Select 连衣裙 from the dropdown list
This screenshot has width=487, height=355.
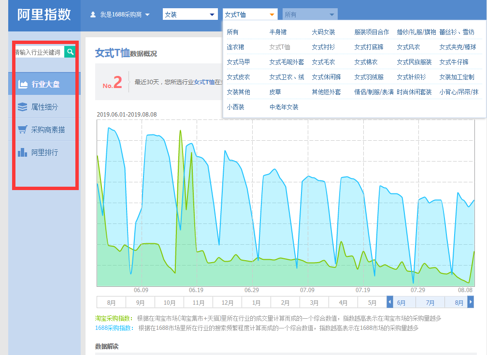235,47
